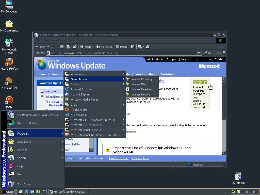Open the Documents Start menu item
This screenshot has height=195, width=260.
35,142
